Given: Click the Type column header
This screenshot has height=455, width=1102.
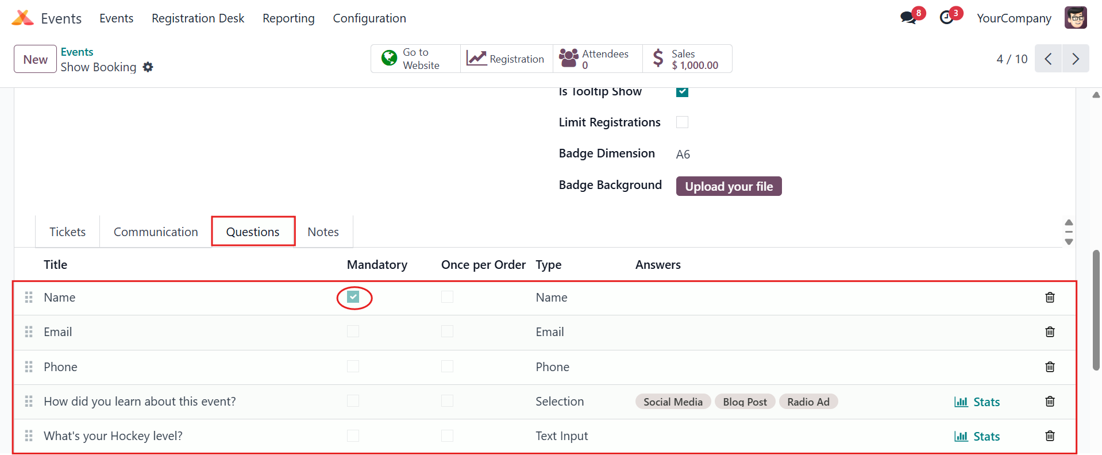Looking at the screenshot, I should point(549,264).
